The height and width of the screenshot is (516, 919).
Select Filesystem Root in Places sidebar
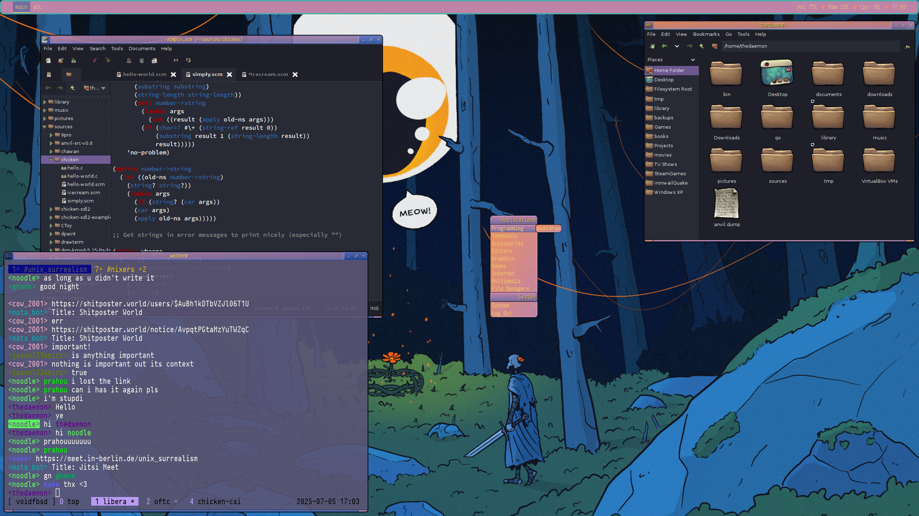point(672,89)
